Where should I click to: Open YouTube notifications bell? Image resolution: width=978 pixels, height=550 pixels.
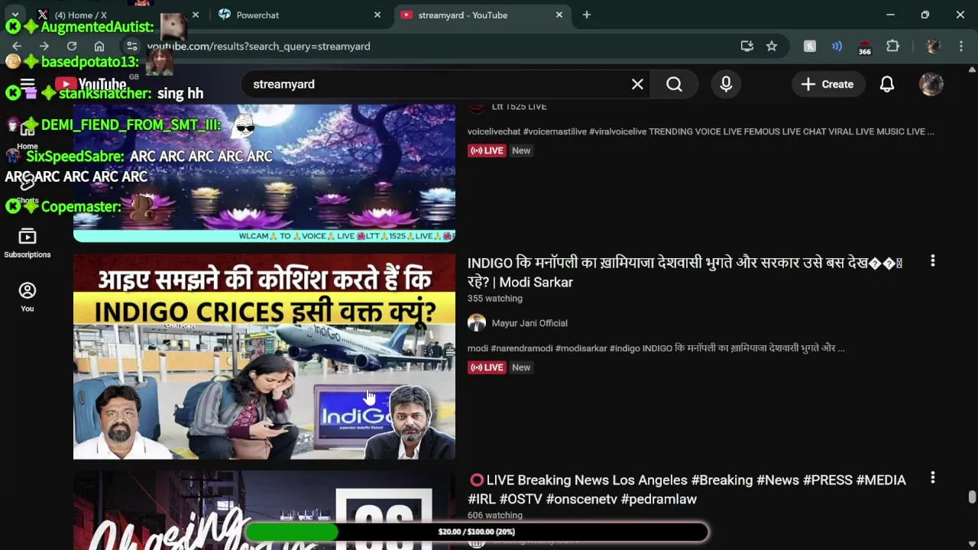[x=887, y=84]
